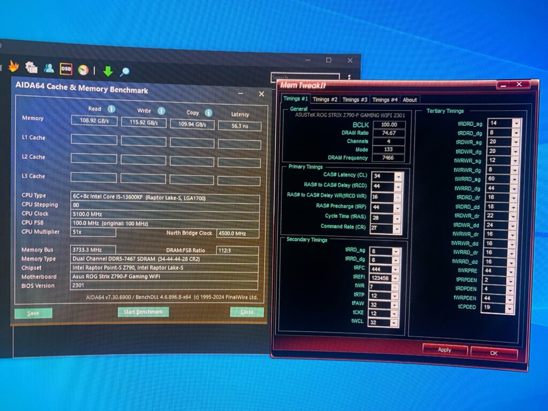Screen dimensions: 548x411
Task: Click the L1 Cache Read empty result box
Action: click(x=94, y=140)
